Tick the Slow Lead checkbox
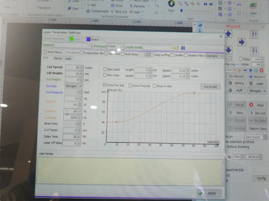 pyautogui.click(x=105, y=69)
